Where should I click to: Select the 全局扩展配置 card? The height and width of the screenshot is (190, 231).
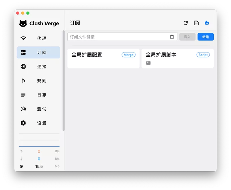(x=103, y=58)
